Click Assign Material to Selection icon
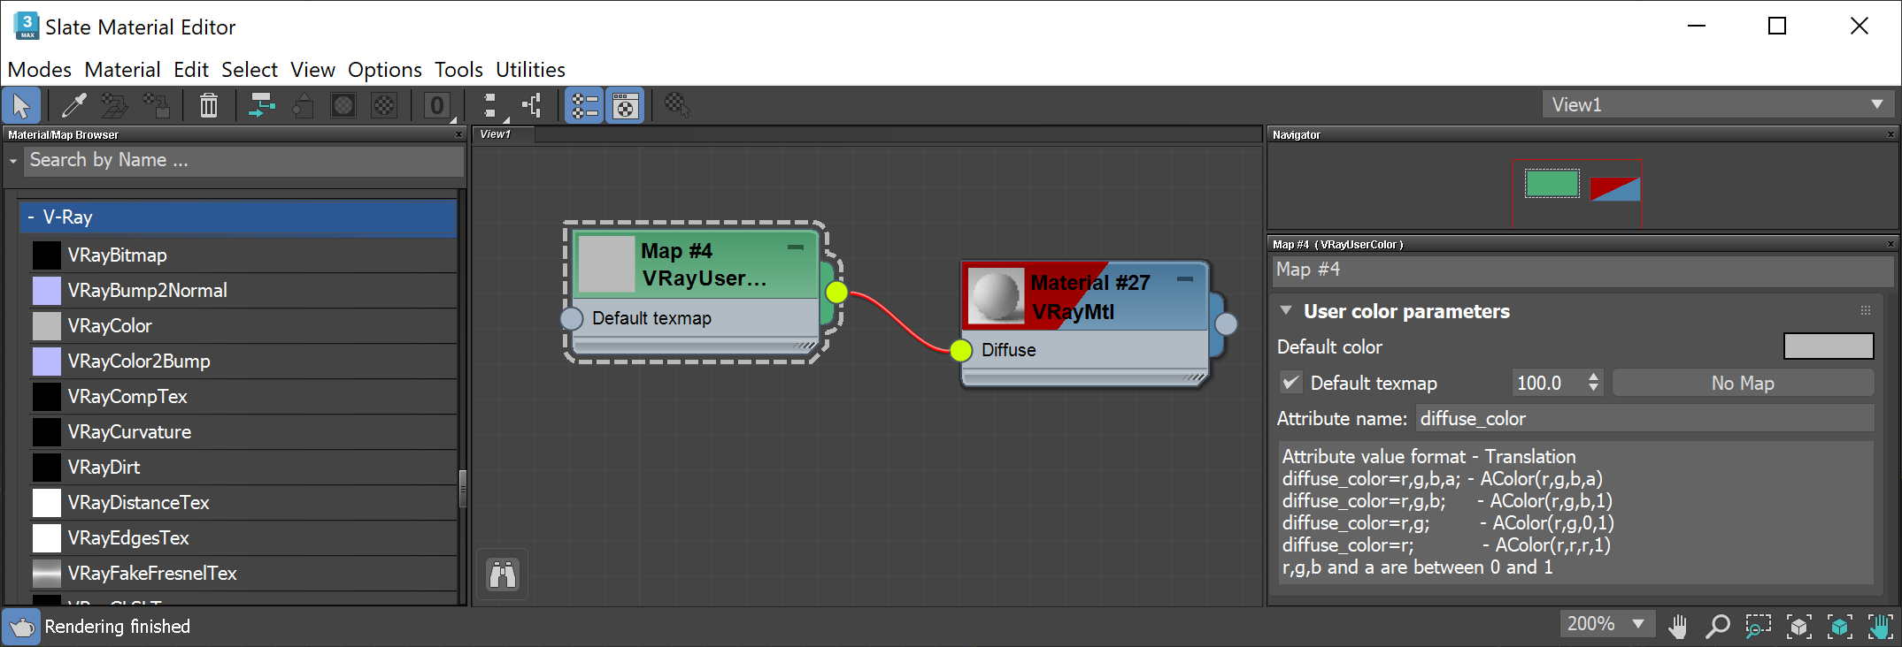 (x=157, y=105)
